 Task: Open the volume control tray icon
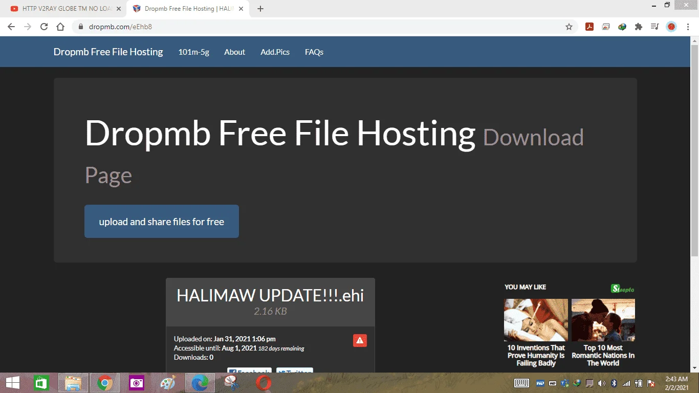coord(602,383)
